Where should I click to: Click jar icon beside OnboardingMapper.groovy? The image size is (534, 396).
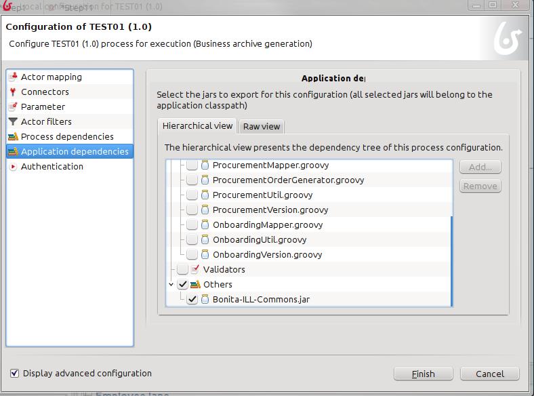coord(205,224)
